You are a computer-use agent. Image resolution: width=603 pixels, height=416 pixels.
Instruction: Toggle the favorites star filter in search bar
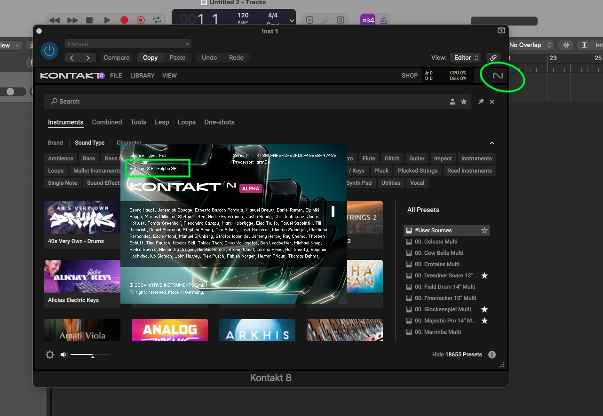click(464, 102)
